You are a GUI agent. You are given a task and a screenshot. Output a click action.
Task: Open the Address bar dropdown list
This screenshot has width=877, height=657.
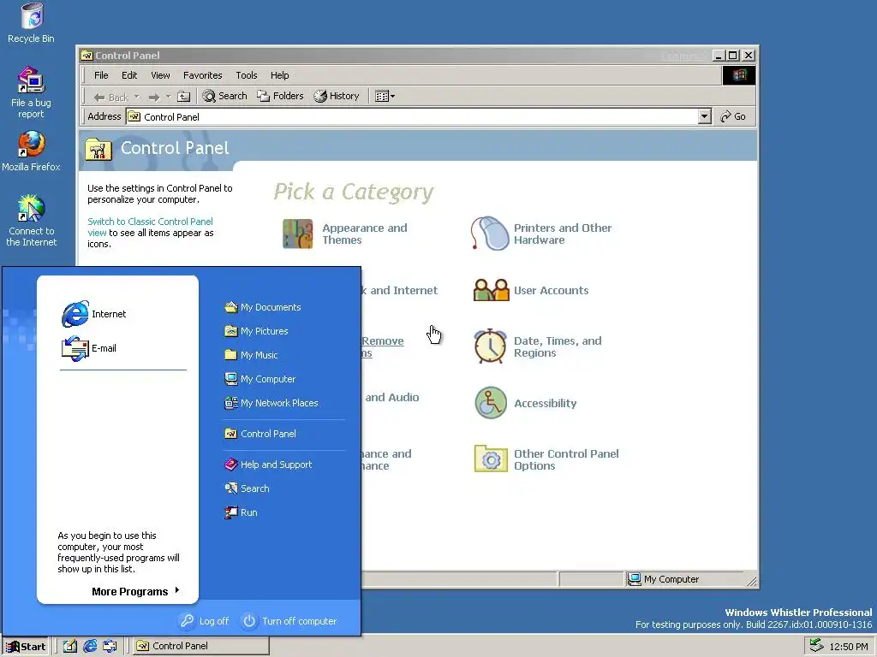(x=705, y=116)
